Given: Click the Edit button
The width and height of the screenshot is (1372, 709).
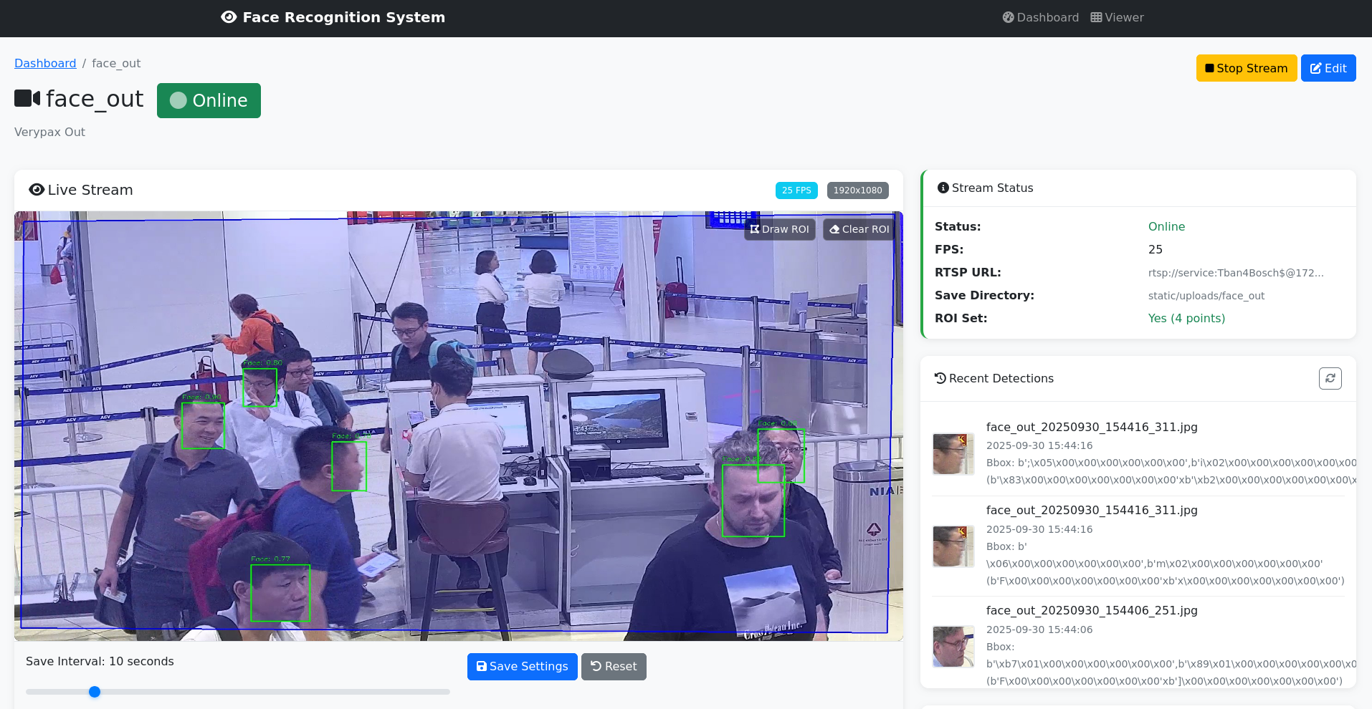Looking at the screenshot, I should [x=1328, y=68].
